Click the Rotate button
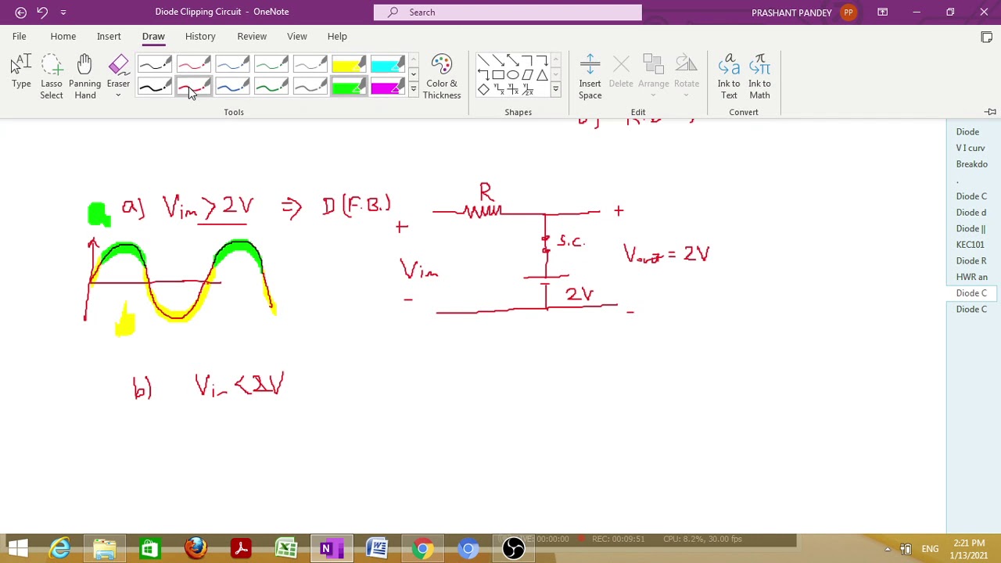The height and width of the screenshot is (563, 1001). click(687, 76)
